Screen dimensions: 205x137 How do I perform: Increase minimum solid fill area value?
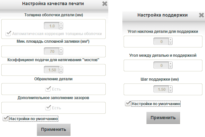coord(61,49)
